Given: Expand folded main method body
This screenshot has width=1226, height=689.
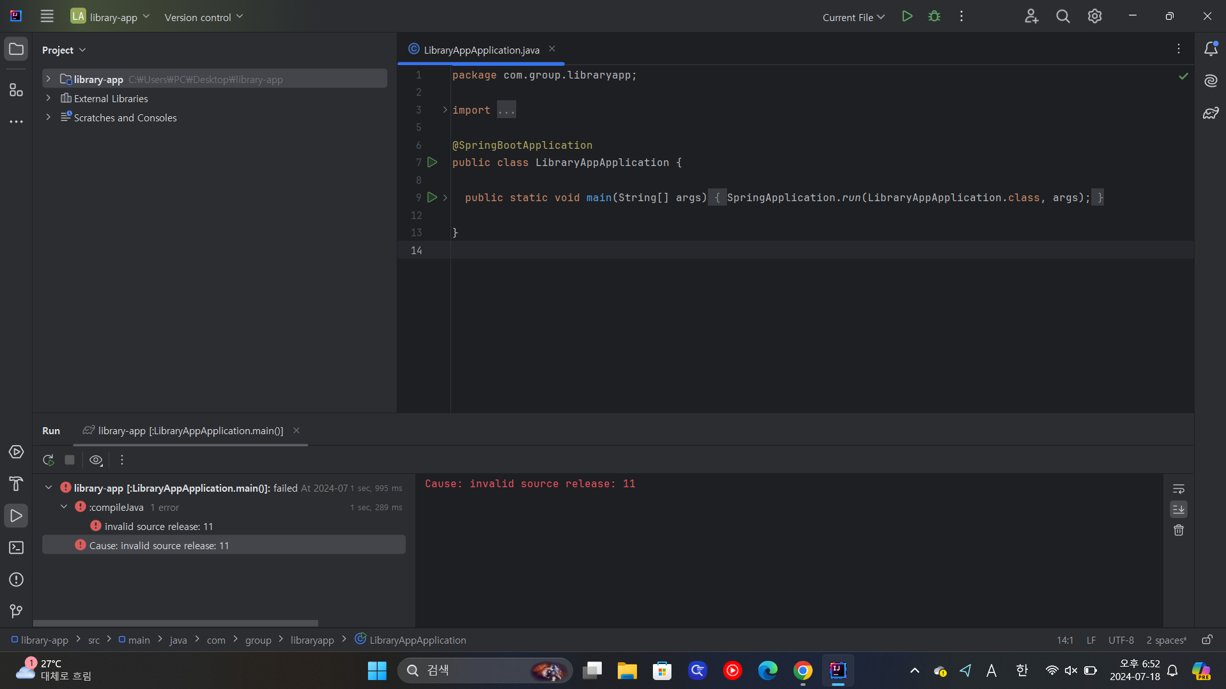Looking at the screenshot, I should (x=445, y=198).
